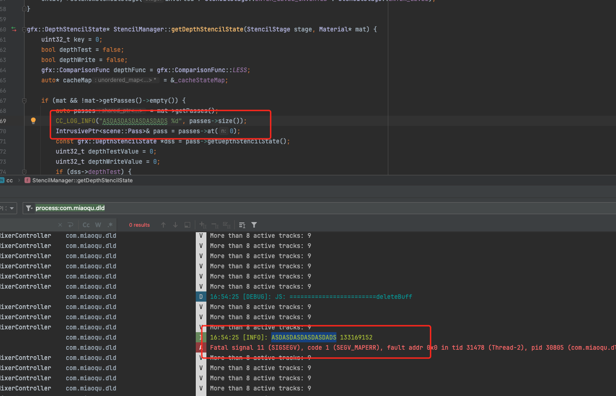Click the multiline/preserve options icon in find bar

coord(242,225)
